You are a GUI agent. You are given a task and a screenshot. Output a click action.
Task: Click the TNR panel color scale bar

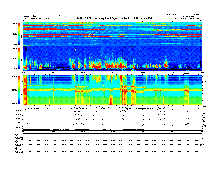coord(19,90)
